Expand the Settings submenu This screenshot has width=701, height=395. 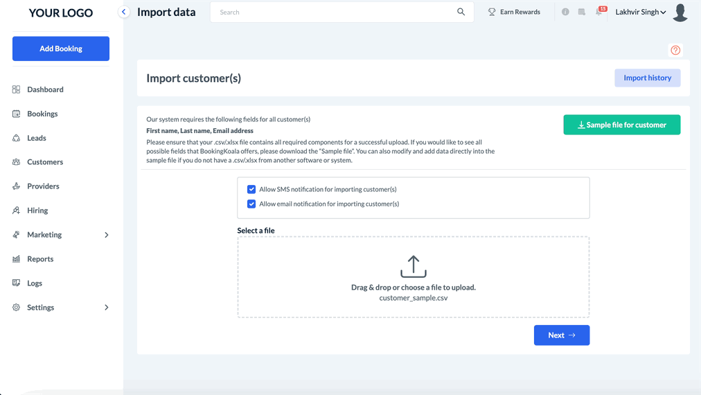tap(107, 308)
